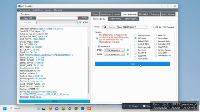Screen dimensions: 200x112
Task: Enable the USB DK checkbox
Action: [152, 27]
